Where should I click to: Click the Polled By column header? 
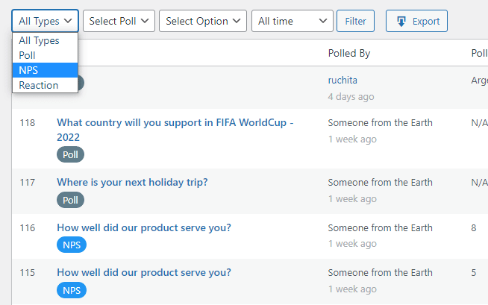pos(349,53)
